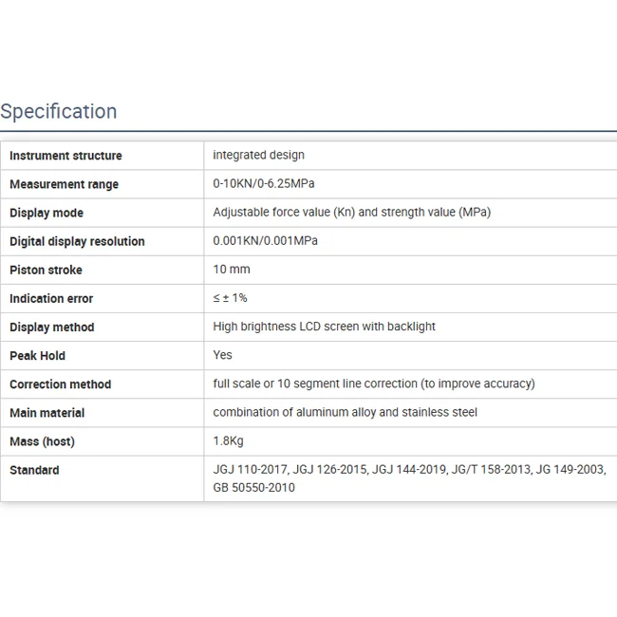Click the '1.8Kg' mass value
Screen dimensions: 617x617
pyautogui.click(x=229, y=440)
